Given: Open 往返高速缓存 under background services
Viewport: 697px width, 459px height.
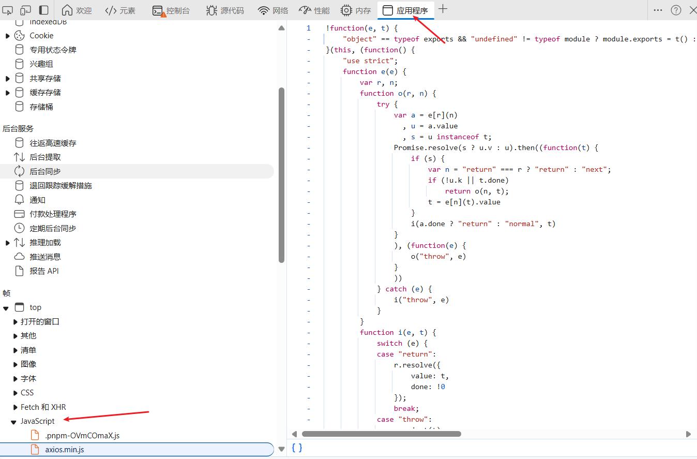Looking at the screenshot, I should click(x=53, y=143).
